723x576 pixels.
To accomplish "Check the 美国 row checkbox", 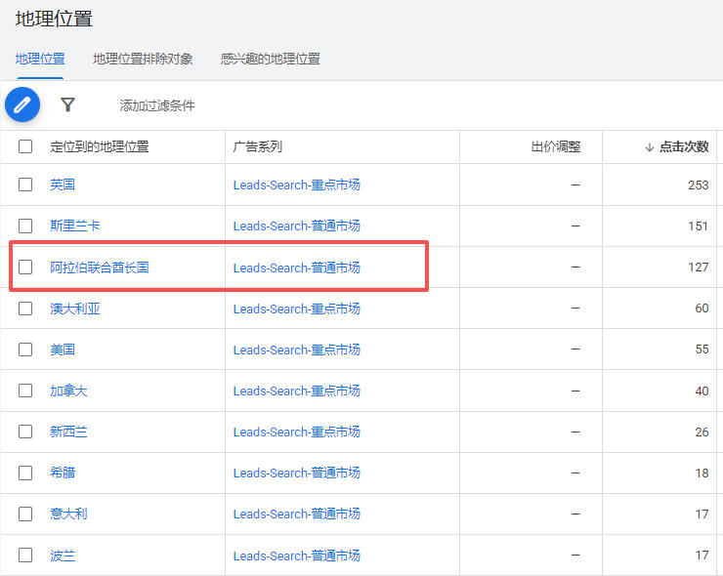I will tap(25, 350).
